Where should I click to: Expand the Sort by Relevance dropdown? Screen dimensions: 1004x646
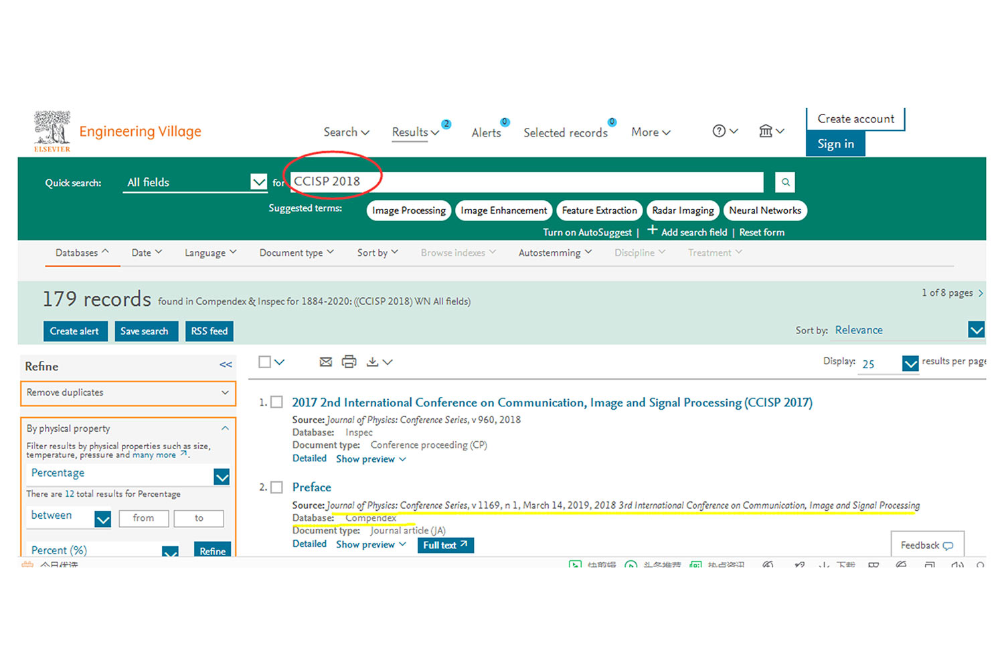[976, 330]
